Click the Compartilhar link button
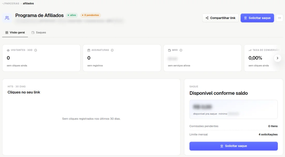Screen dimensions: 285x157 point(220,18)
